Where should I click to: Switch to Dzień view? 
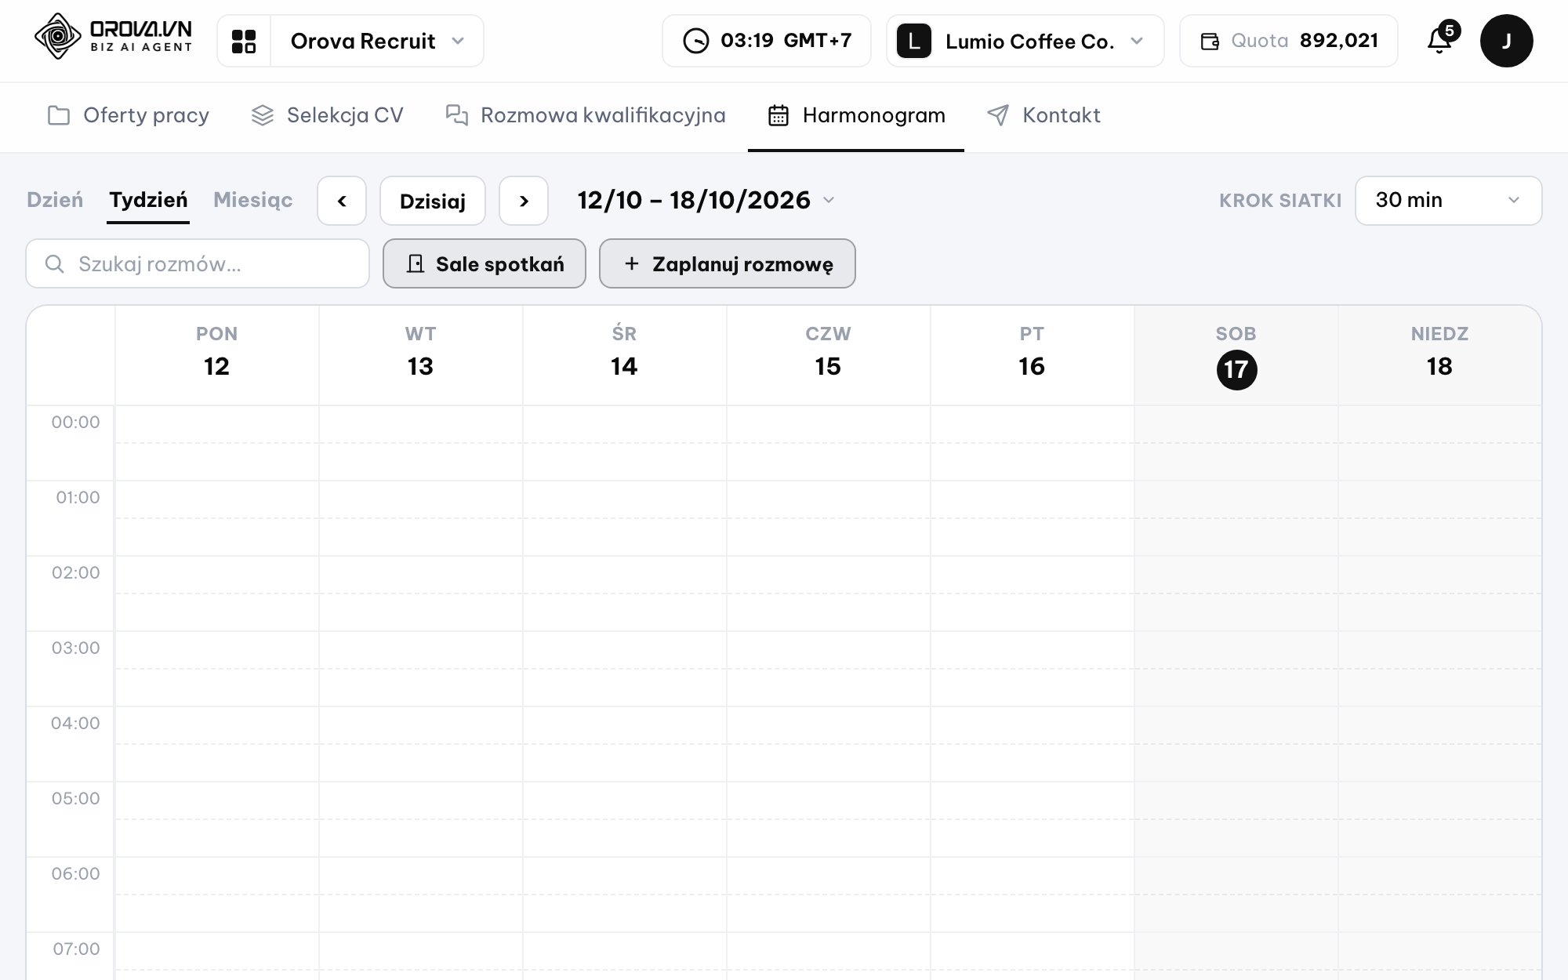click(x=55, y=200)
